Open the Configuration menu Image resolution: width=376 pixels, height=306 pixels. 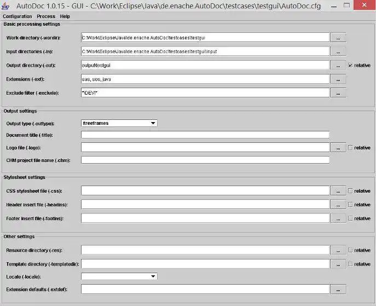tap(18, 16)
